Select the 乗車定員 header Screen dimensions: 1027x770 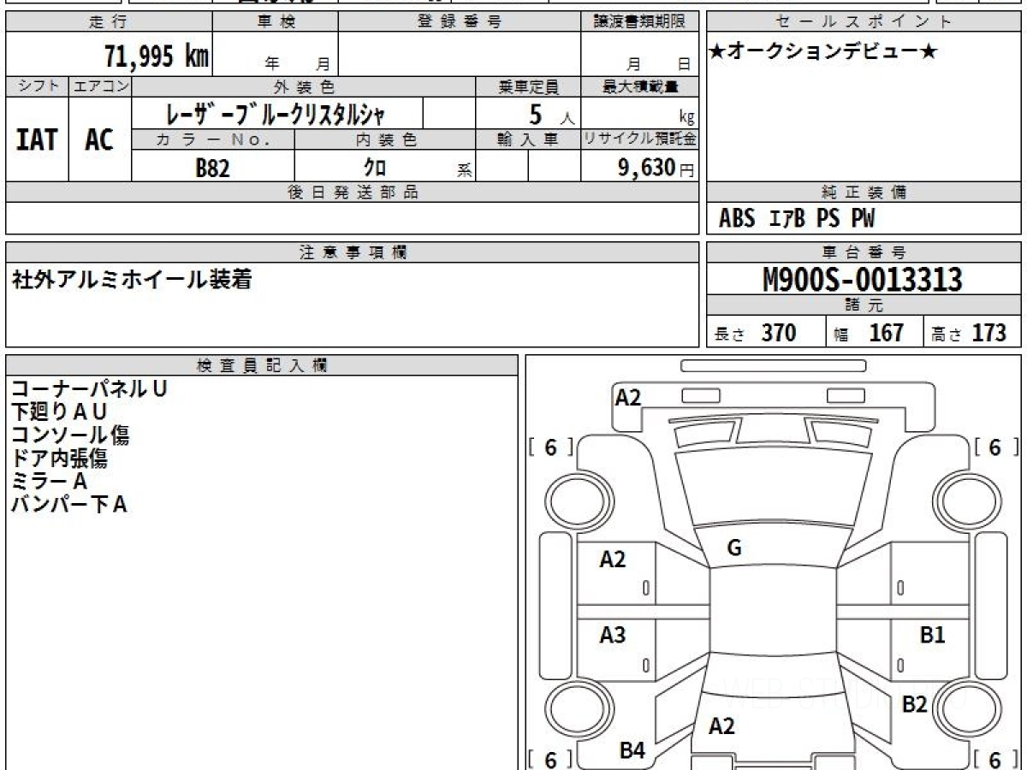[528, 86]
